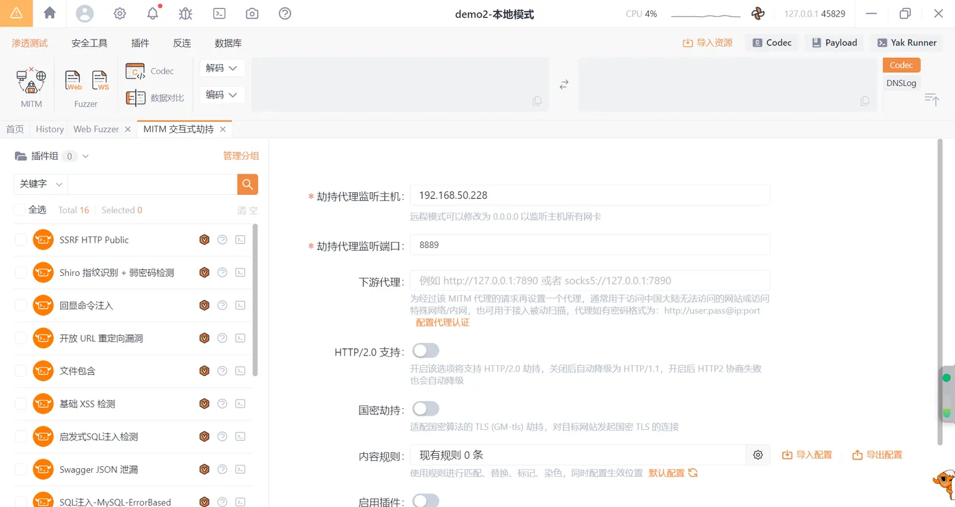Screen dimensions: 955x507
Task: Click 导入配置 button
Action: 807,455
